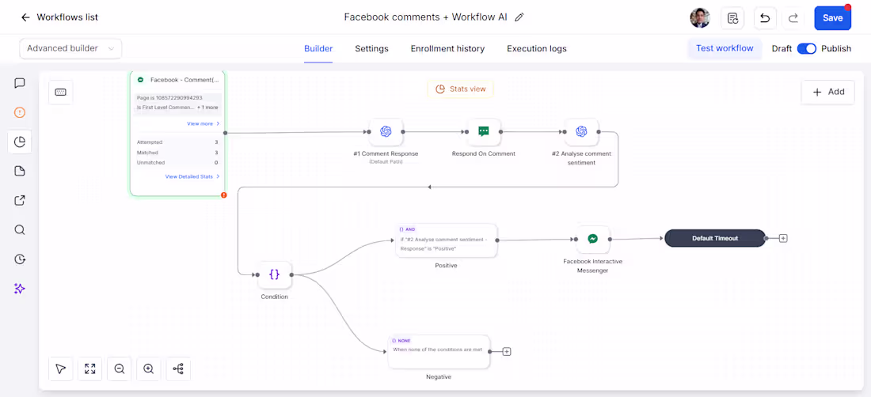
Task: Add step after Default Timeout
Action: (x=783, y=238)
